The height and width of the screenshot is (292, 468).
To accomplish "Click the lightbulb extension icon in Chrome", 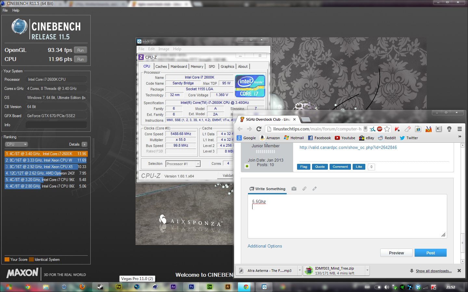I will [x=449, y=129].
